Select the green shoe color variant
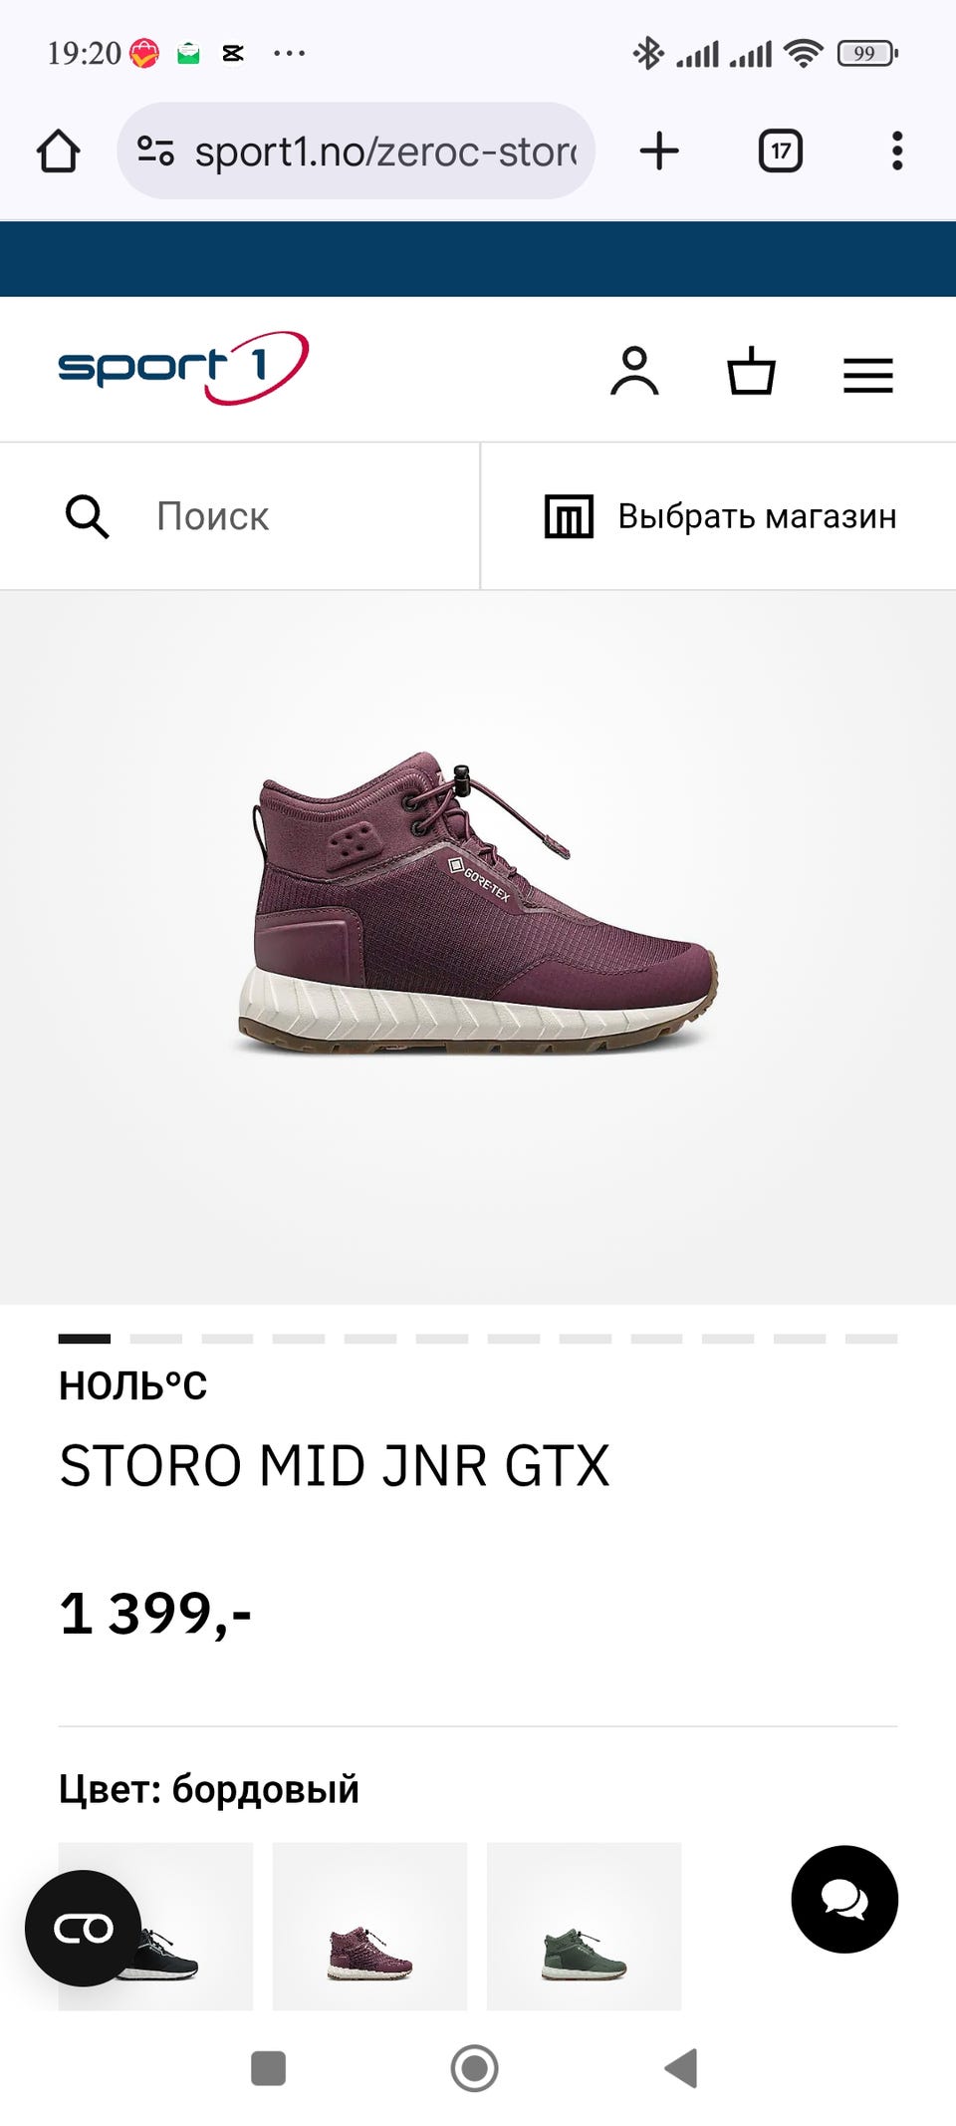The image size is (956, 2126). coord(584,1926)
